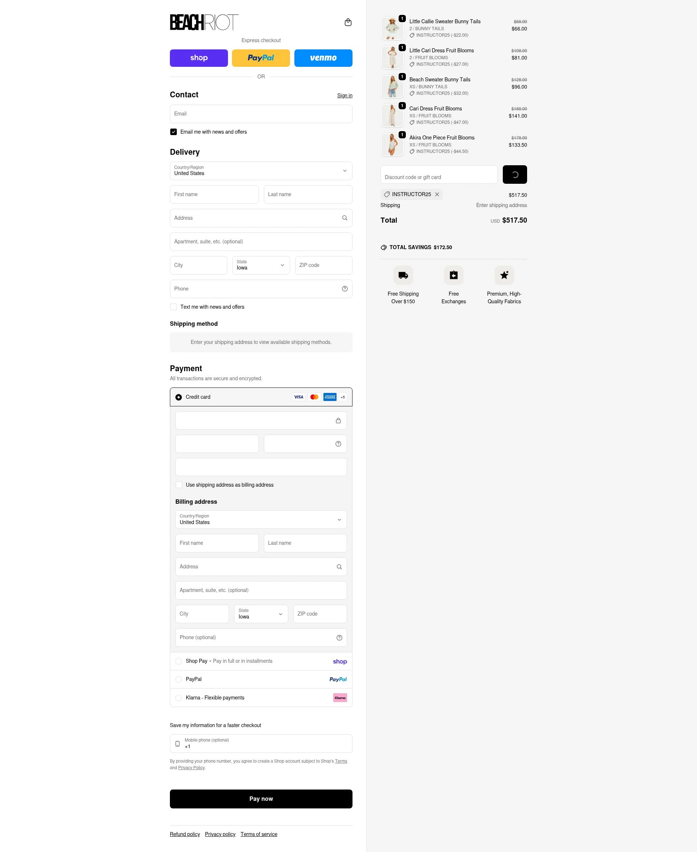Open the delivery State dropdown
Screen dimensions: 697x852
pyautogui.click(x=261, y=265)
